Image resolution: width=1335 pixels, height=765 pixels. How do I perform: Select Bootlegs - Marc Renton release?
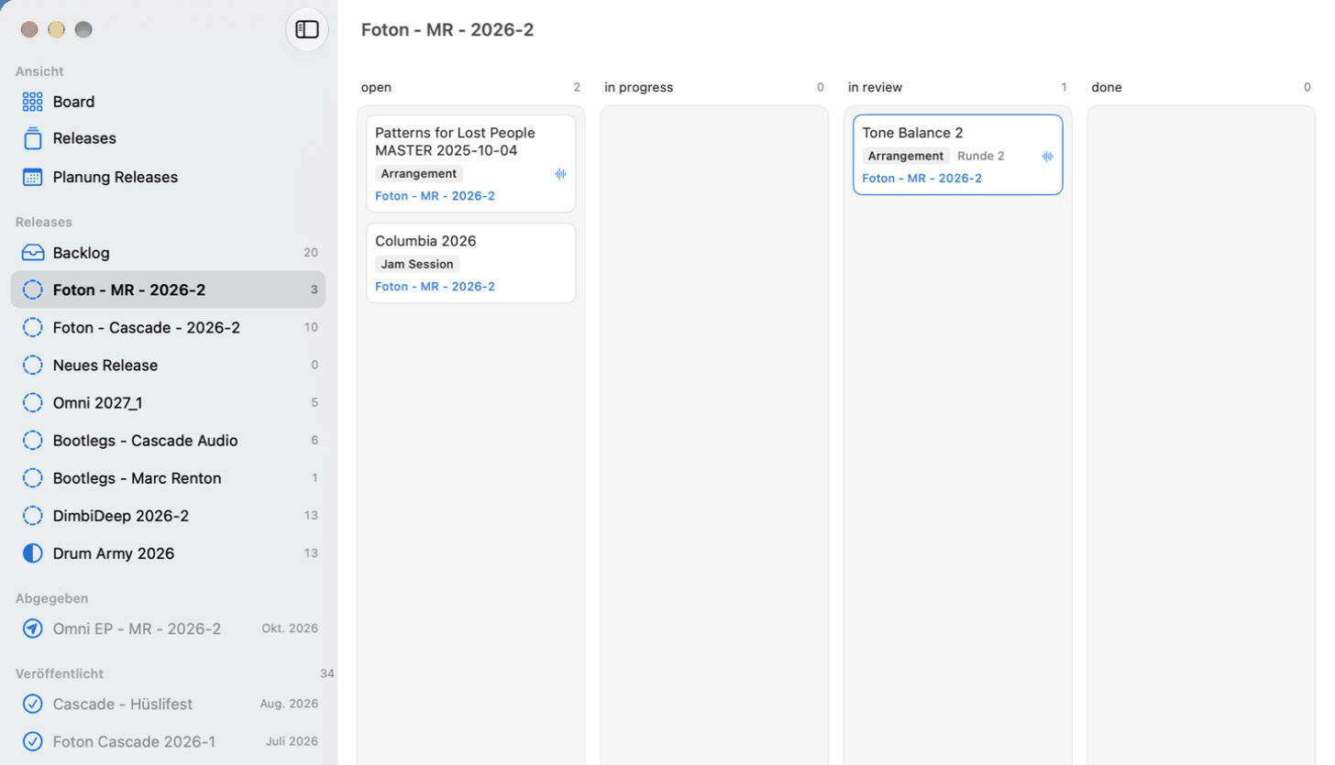point(168,477)
